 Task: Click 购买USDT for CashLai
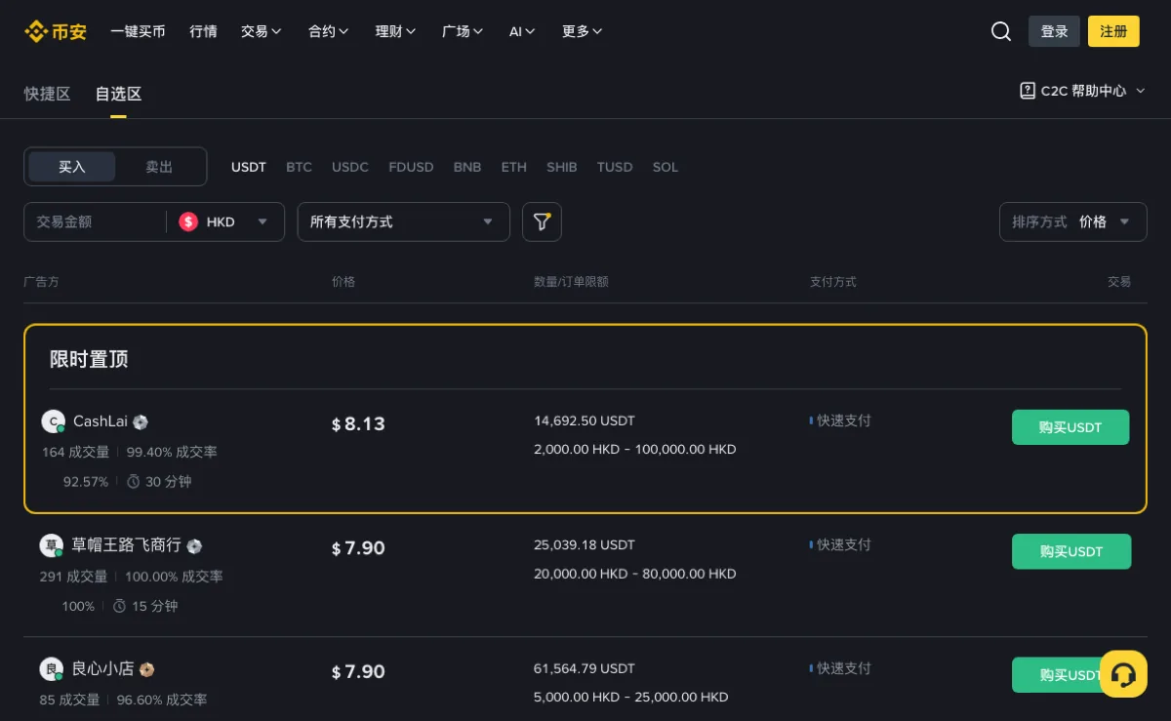coord(1070,427)
